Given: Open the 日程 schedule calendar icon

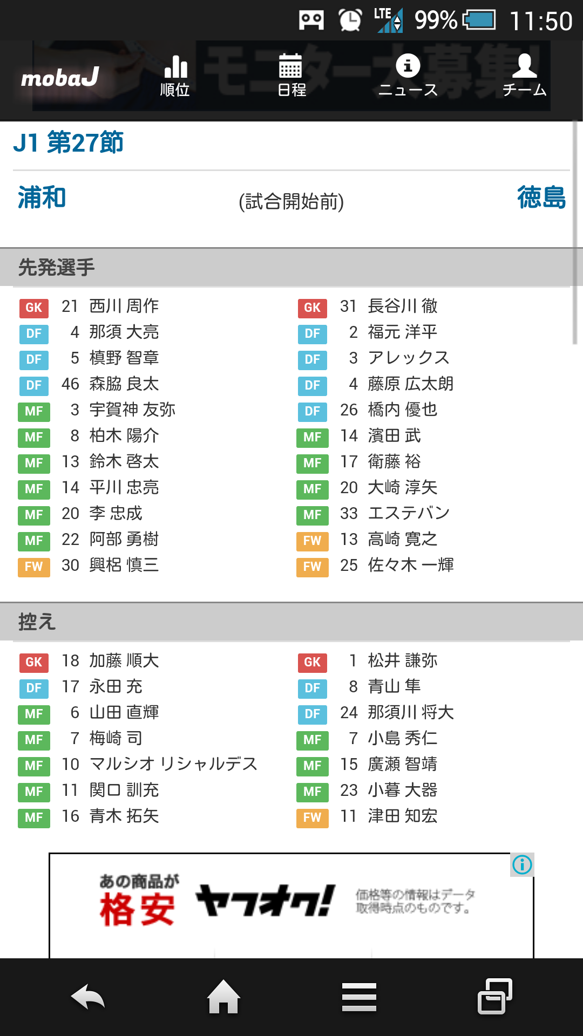Looking at the screenshot, I should (291, 76).
